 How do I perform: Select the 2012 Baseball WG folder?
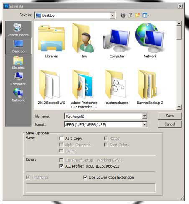pos(51,87)
